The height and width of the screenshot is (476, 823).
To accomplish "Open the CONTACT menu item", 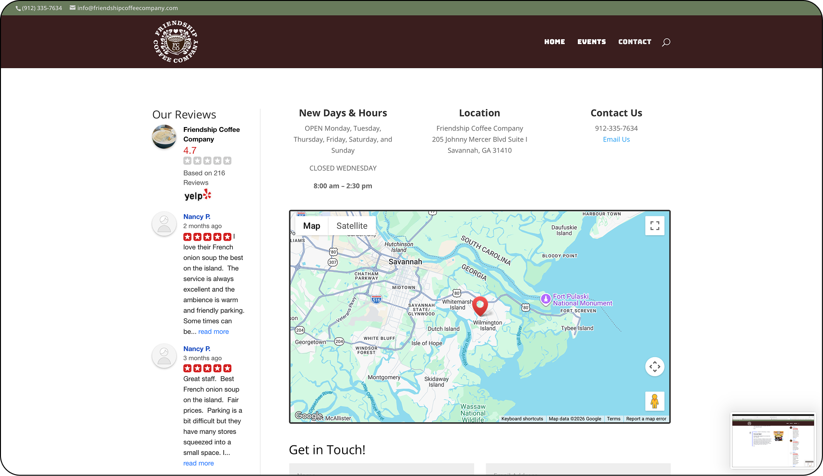I will (x=635, y=42).
